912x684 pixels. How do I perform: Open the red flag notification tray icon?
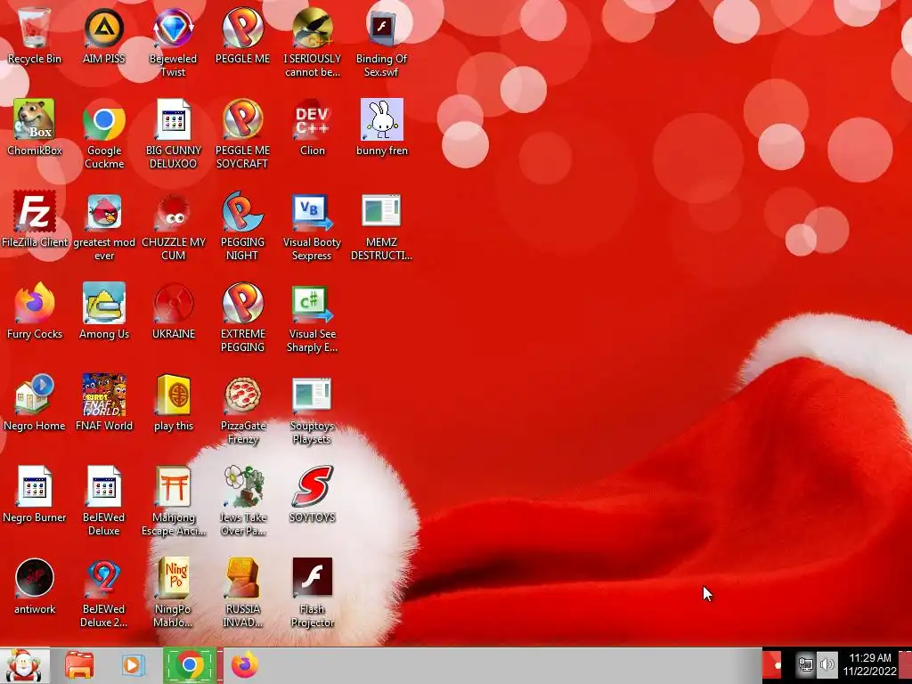772,664
